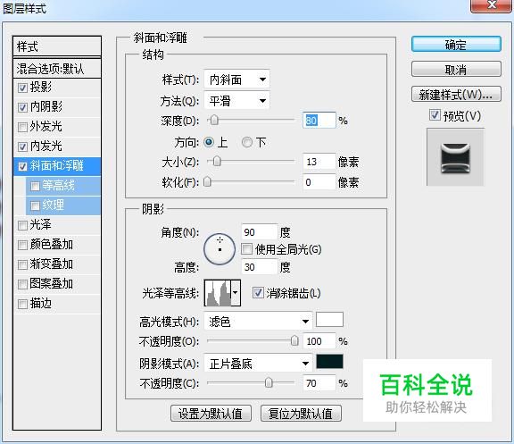Click the shadow 不透明度(C) slider handle
This screenshot has height=444, width=514.
point(269,382)
